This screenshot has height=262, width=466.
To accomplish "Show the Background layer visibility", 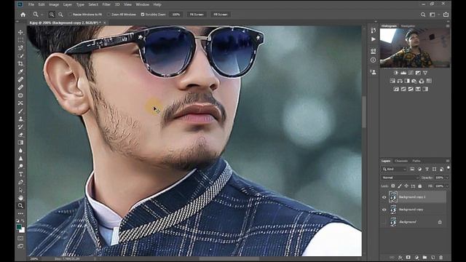I will pyautogui.click(x=384, y=222).
